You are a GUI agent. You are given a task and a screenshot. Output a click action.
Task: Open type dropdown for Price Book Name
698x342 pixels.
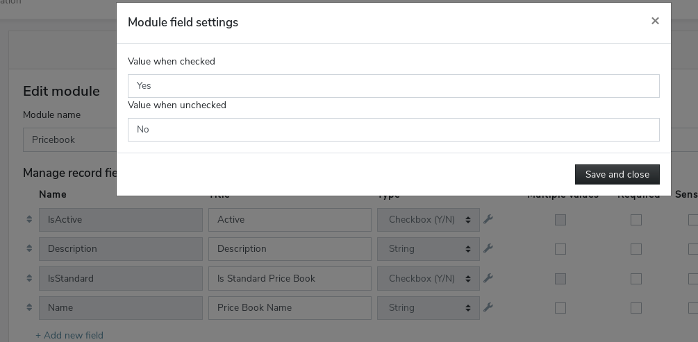pyautogui.click(x=428, y=308)
